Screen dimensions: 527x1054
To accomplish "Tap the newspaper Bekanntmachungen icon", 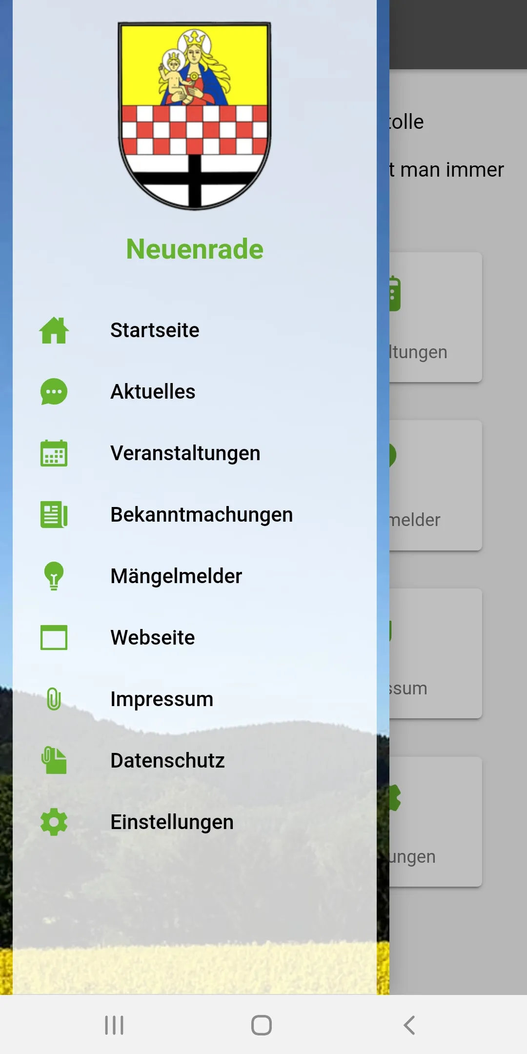I will (x=54, y=515).
